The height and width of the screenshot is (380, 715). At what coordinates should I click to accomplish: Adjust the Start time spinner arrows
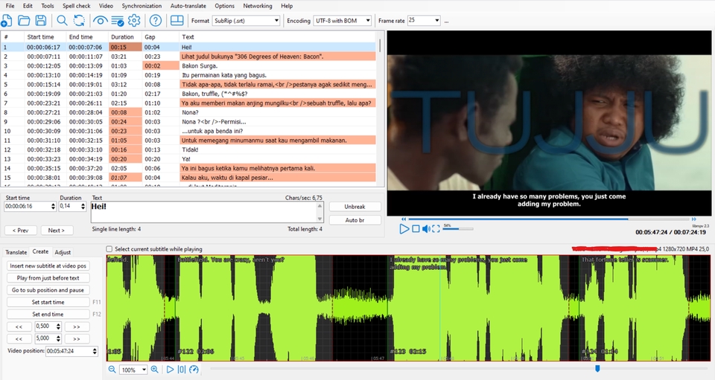pos(53,206)
